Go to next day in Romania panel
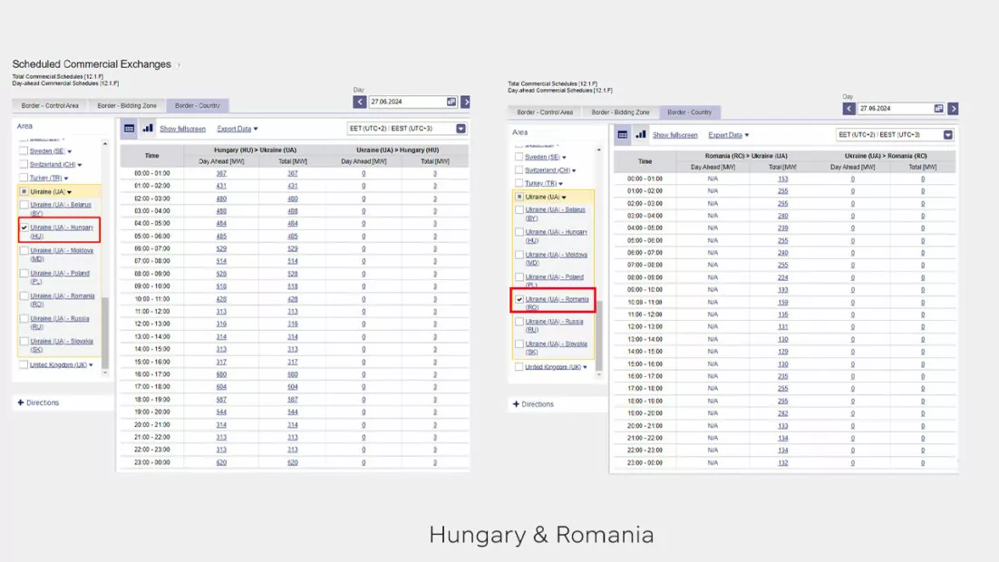The width and height of the screenshot is (999, 562). click(x=953, y=109)
